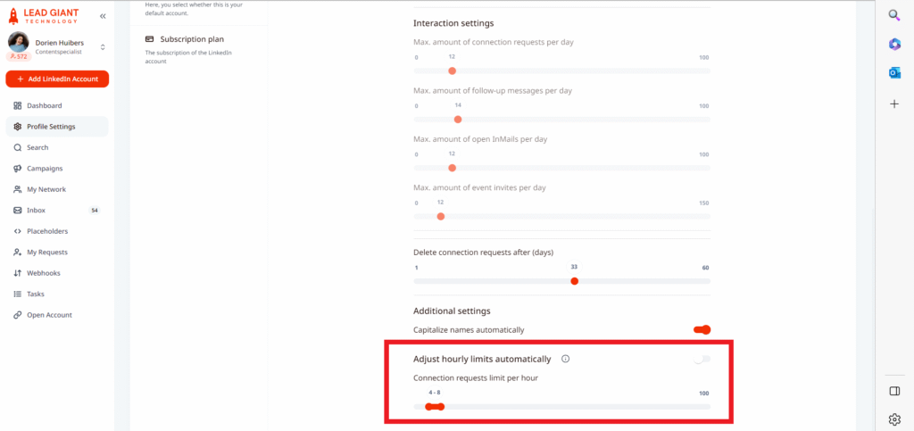The image size is (914, 431).
Task: Open the Subscription plan section
Action: [x=191, y=39]
